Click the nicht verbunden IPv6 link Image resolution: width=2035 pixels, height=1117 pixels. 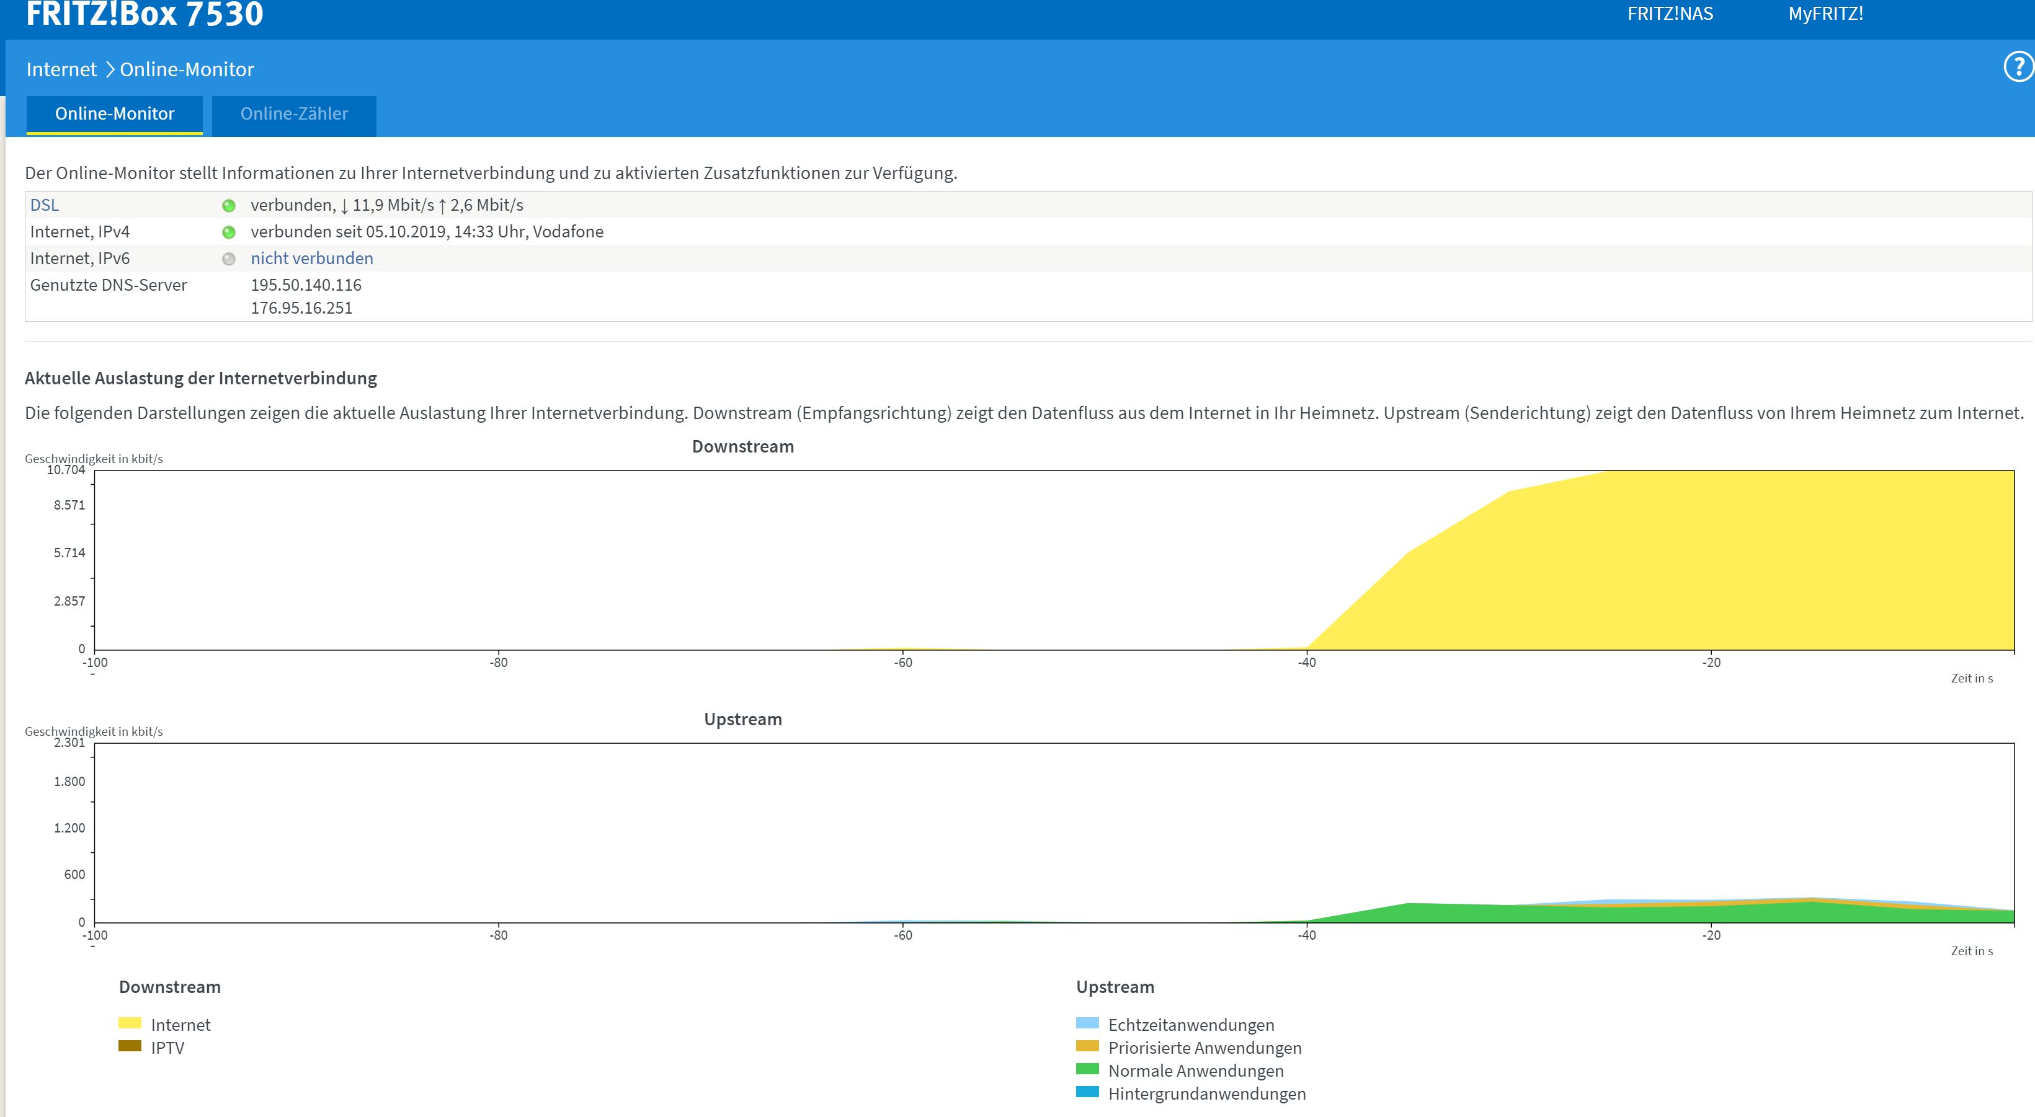311,258
